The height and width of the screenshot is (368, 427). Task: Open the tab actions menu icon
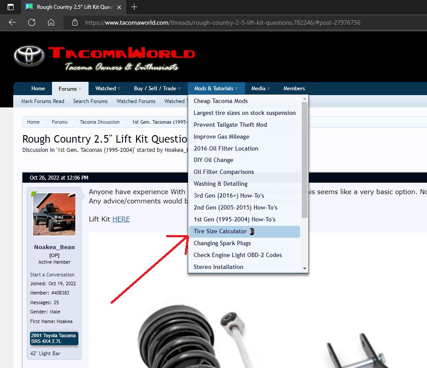pos(10,7)
